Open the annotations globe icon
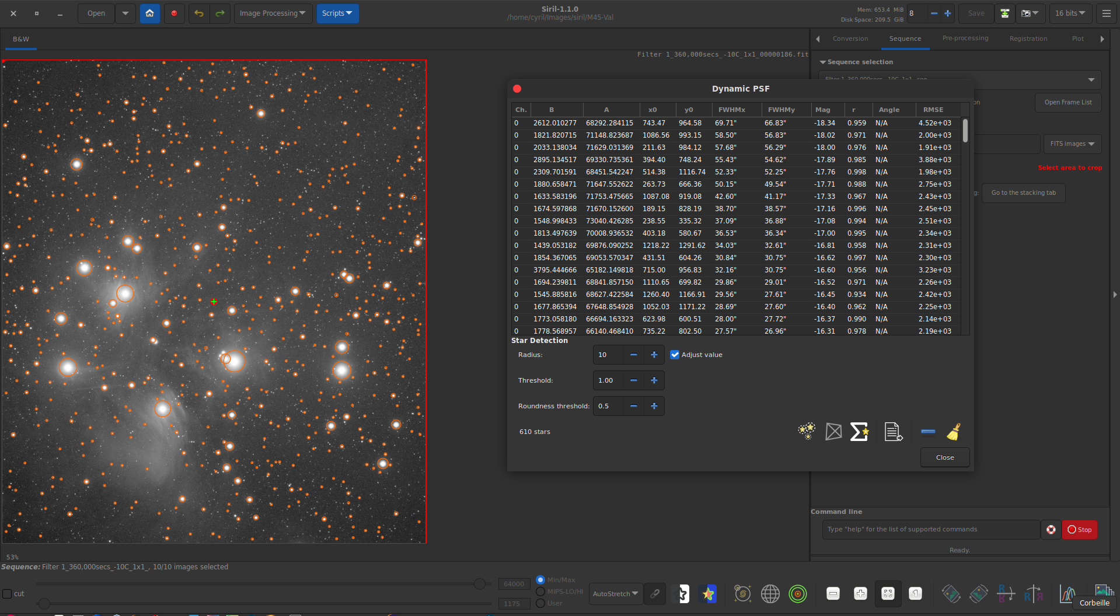This screenshot has height=616, width=1120. (x=770, y=593)
